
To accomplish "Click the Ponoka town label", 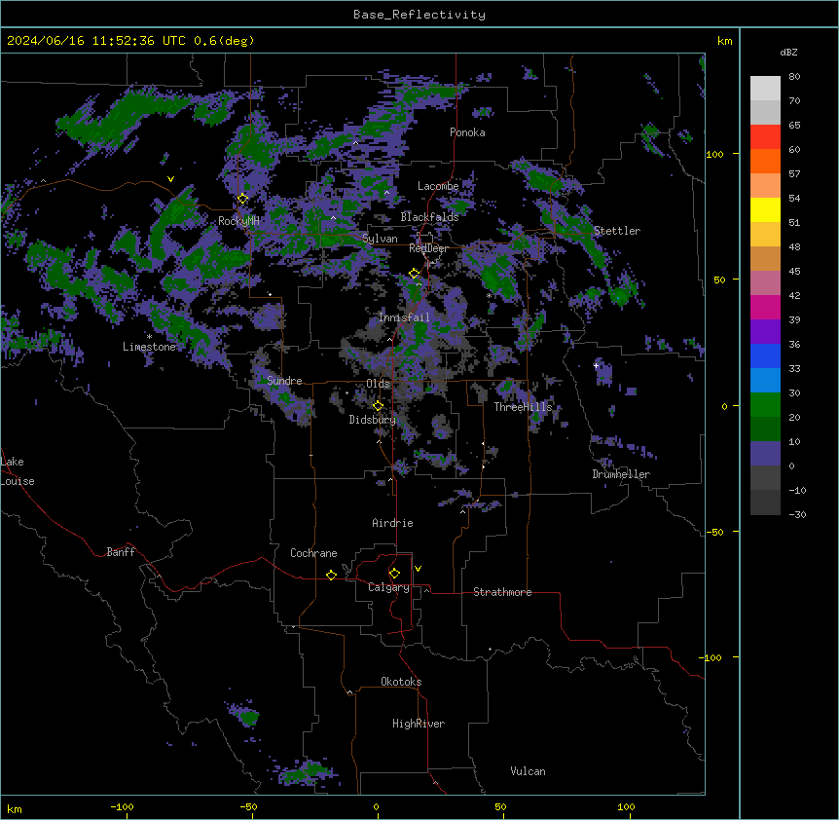I will point(467,132).
